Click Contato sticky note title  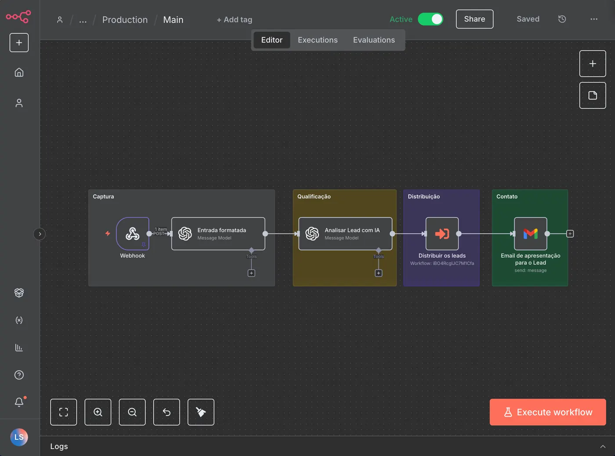(507, 197)
